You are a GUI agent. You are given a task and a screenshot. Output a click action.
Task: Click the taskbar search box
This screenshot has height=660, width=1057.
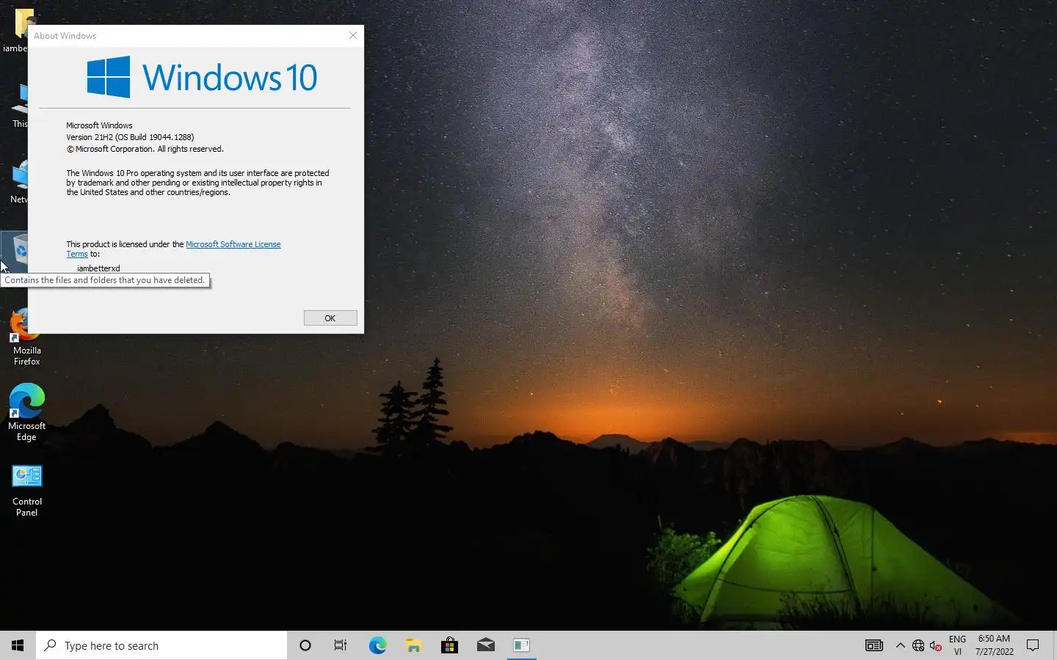161,645
